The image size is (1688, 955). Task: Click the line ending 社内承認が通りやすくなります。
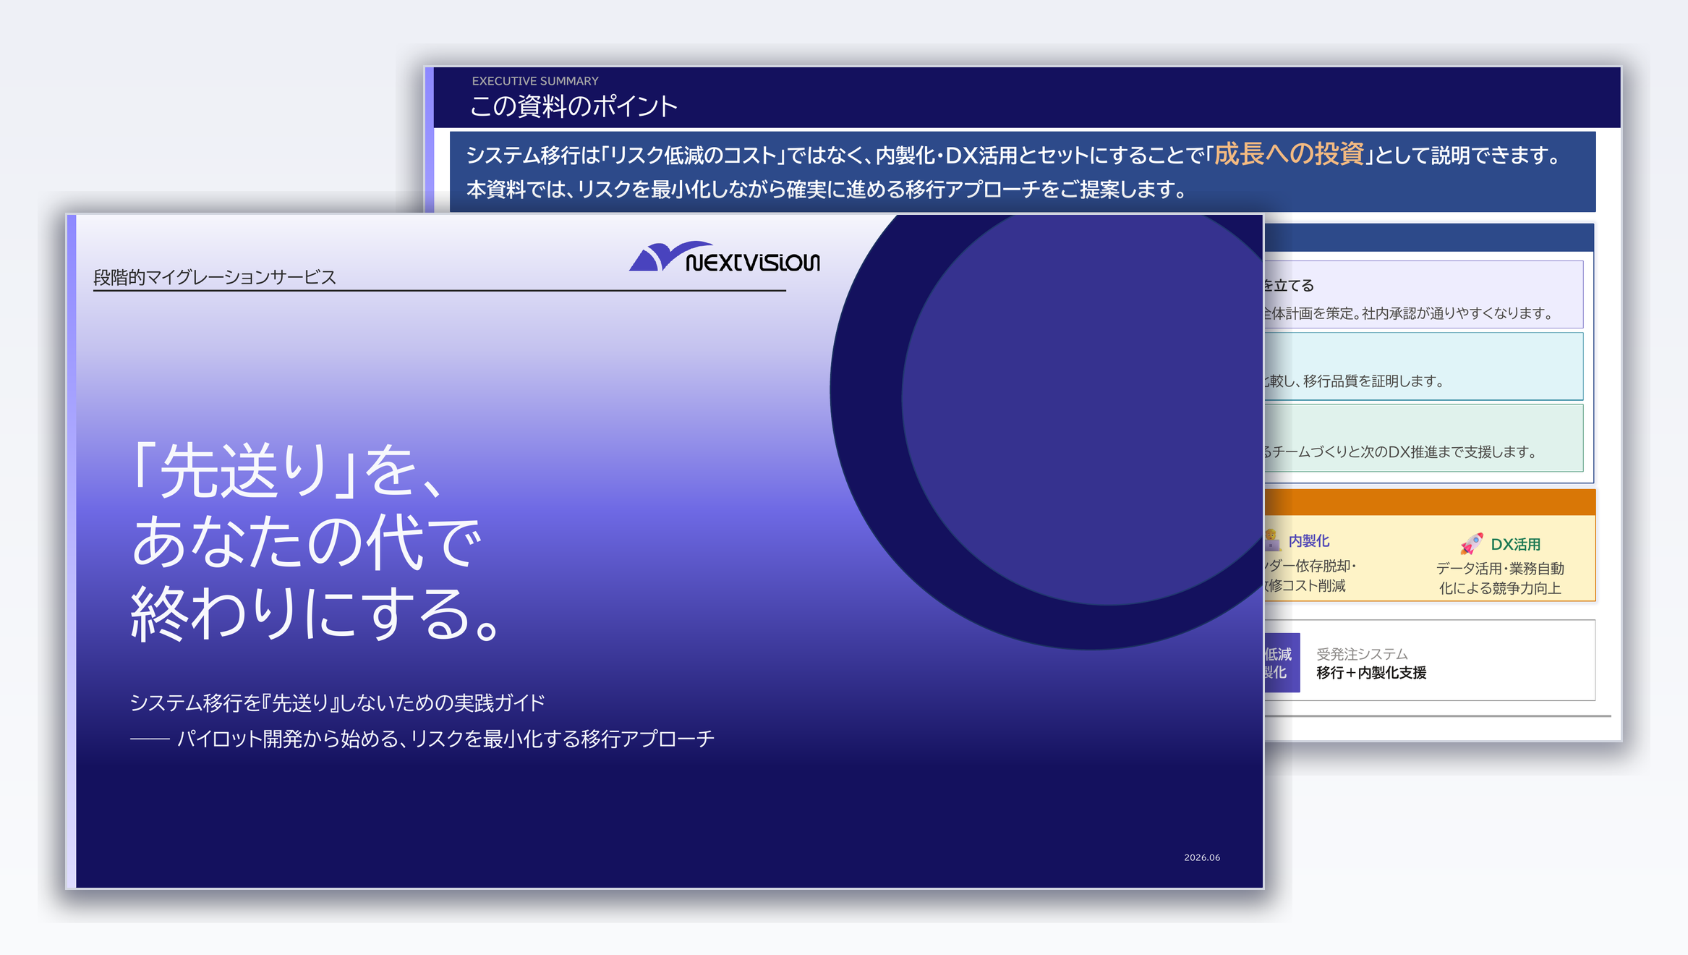click(1409, 313)
